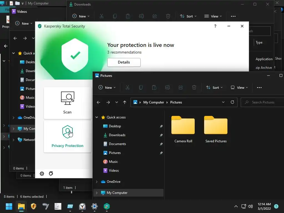Select Documents in Pictures sidebar

(x=117, y=144)
